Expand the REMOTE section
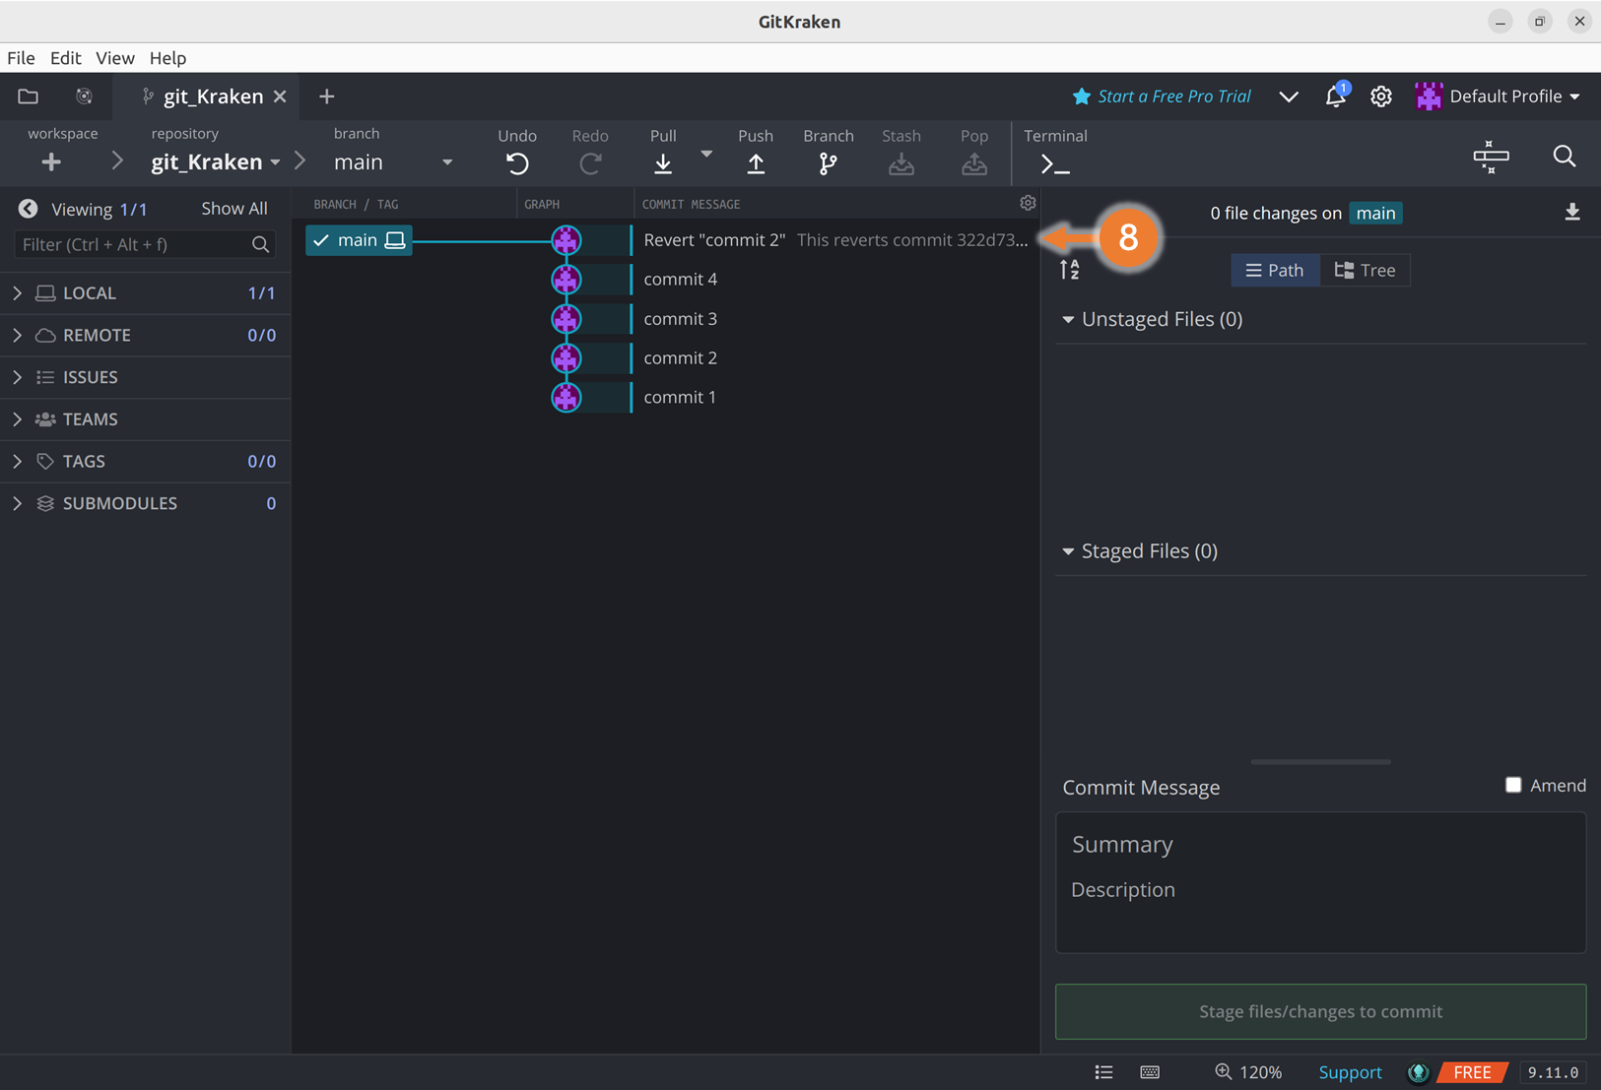This screenshot has height=1090, width=1601. pyautogui.click(x=17, y=335)
